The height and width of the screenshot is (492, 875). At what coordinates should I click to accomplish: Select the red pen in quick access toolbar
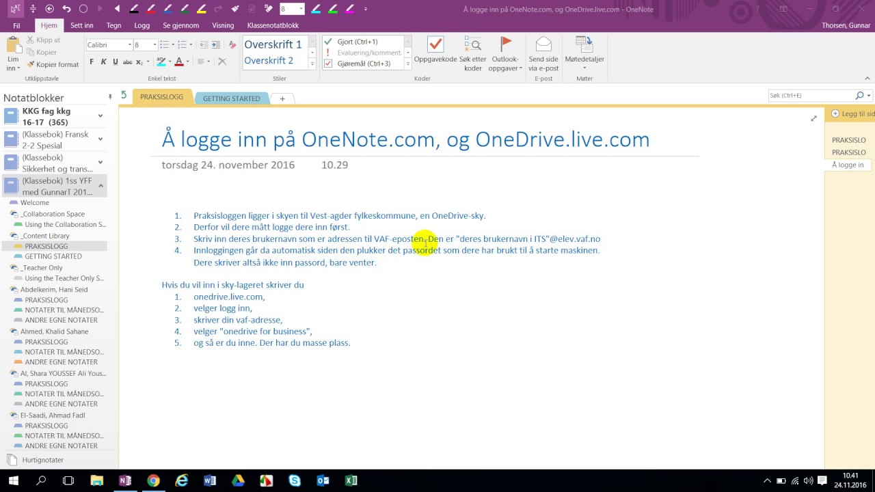pyautogui.click(x=151, y=9)
